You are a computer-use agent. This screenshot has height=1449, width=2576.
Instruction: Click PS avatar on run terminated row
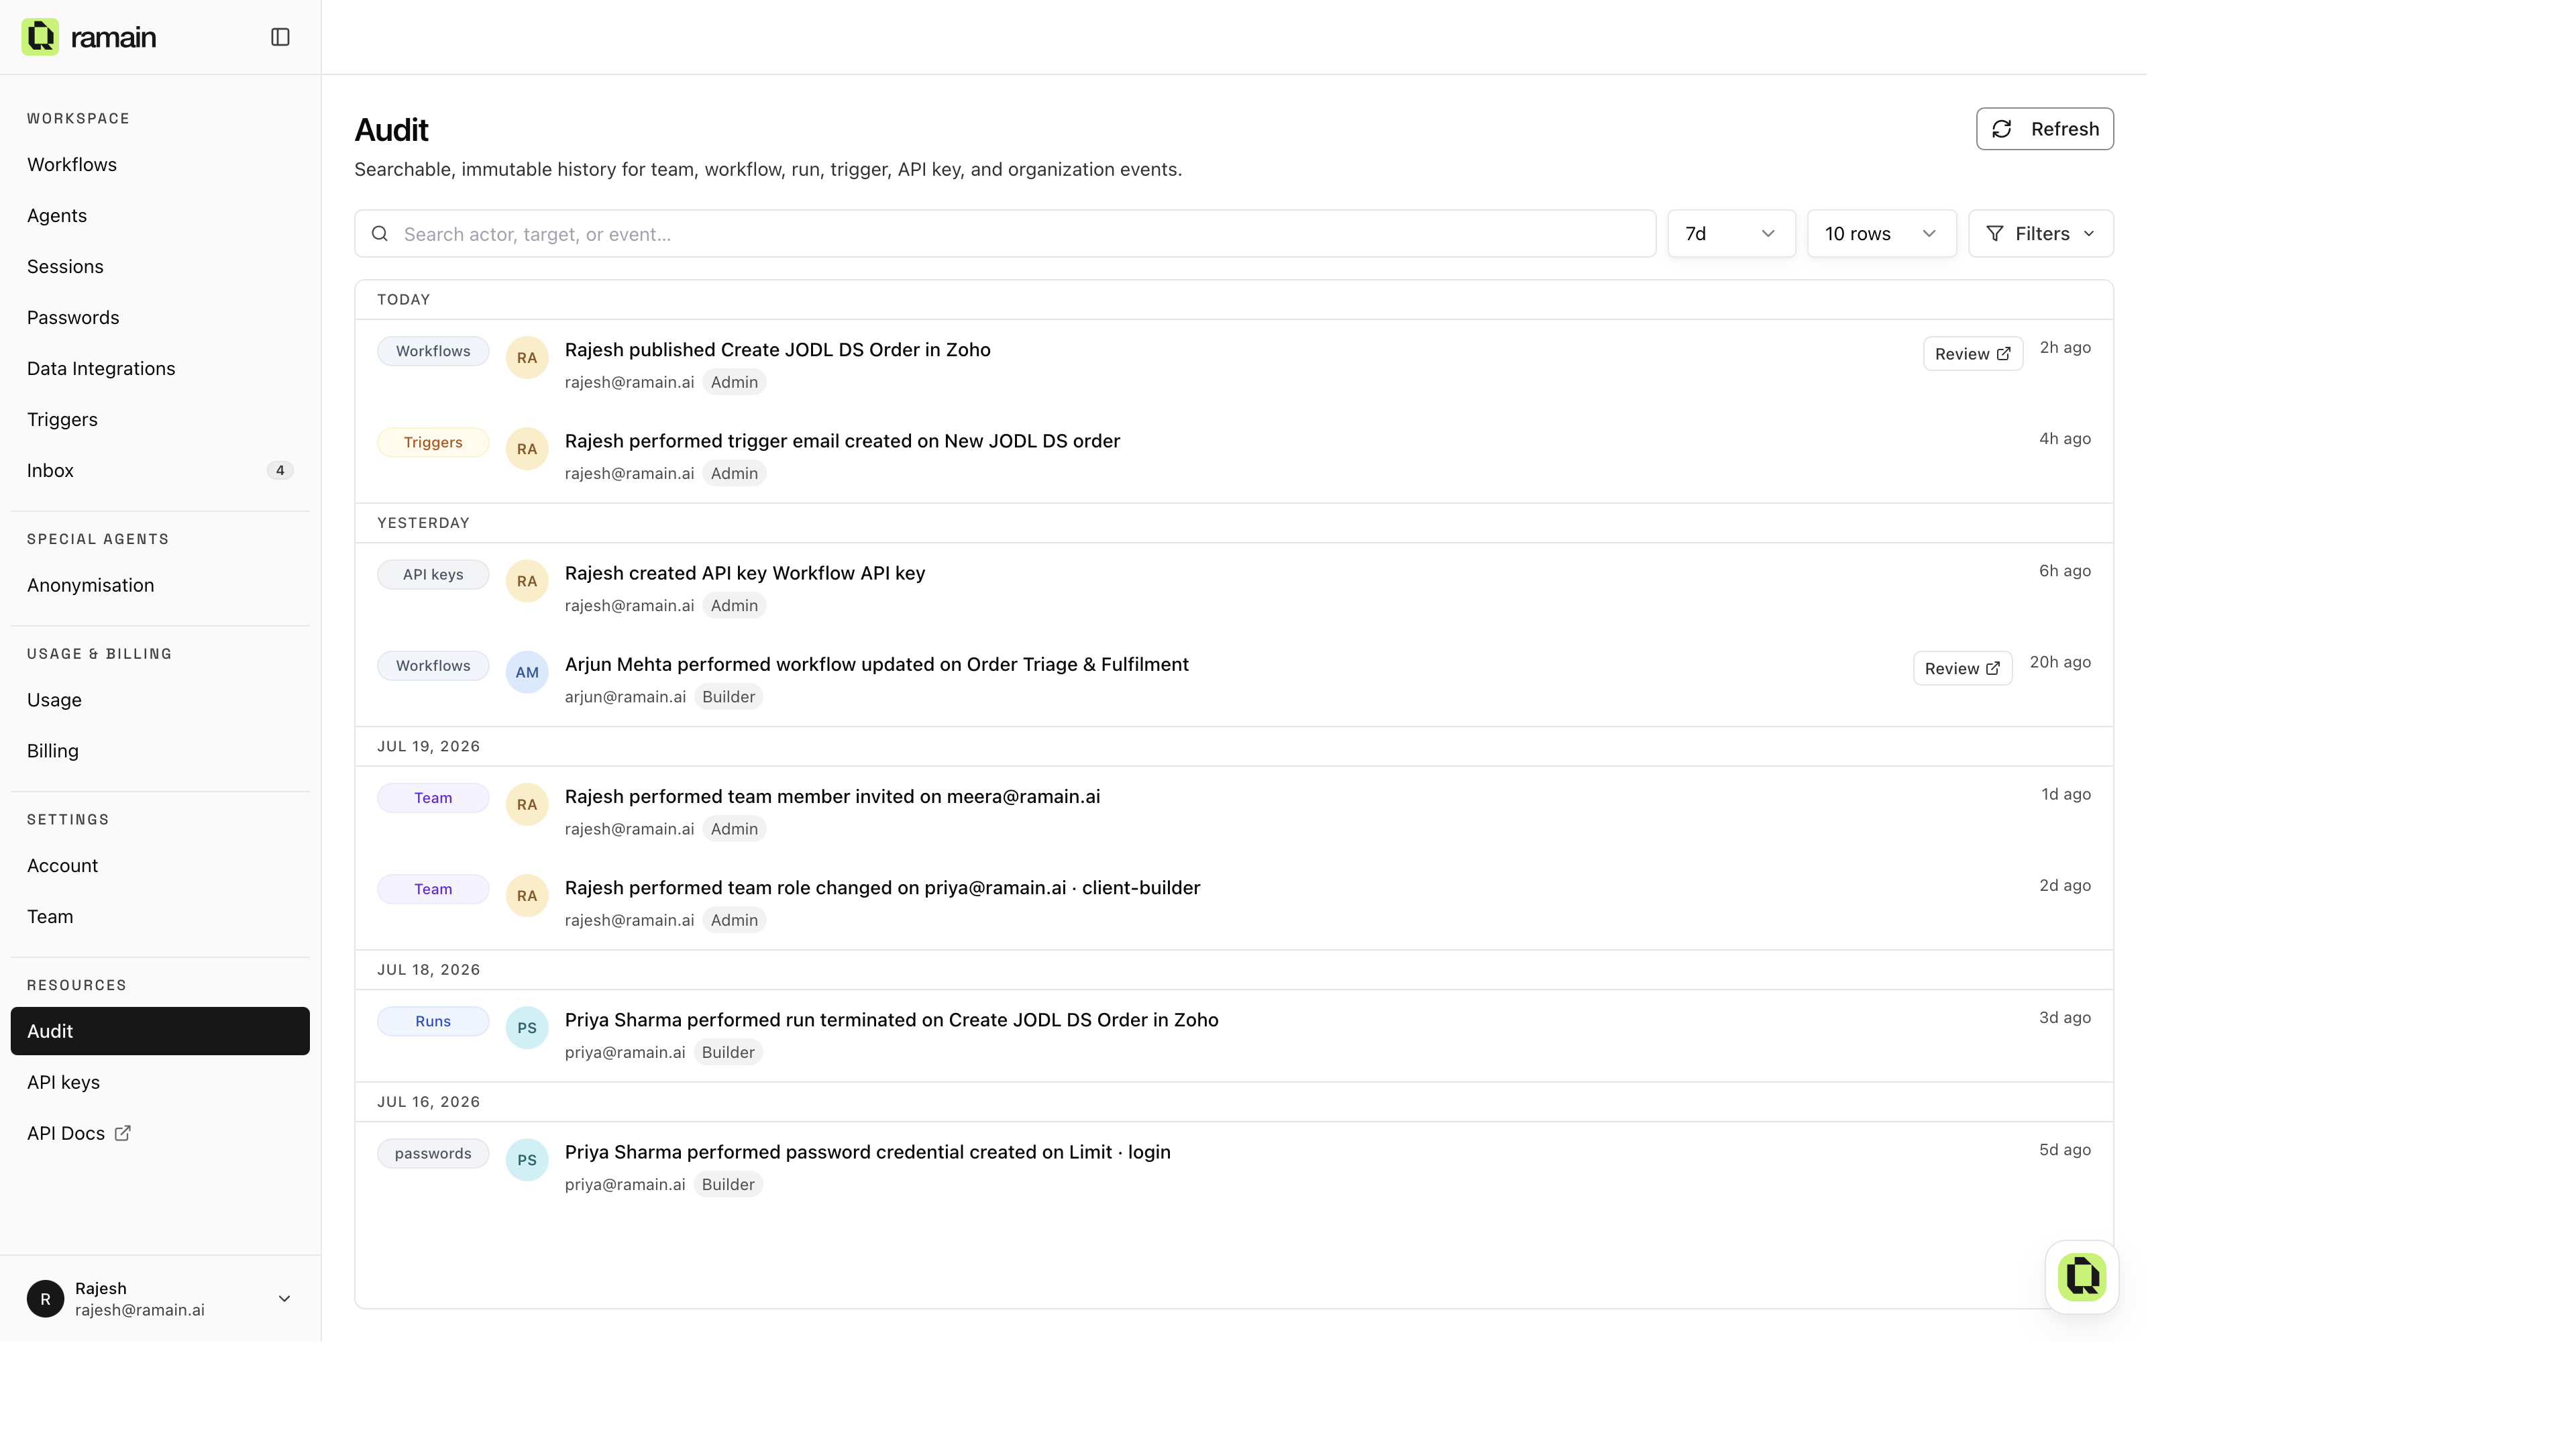[527, 1028]
